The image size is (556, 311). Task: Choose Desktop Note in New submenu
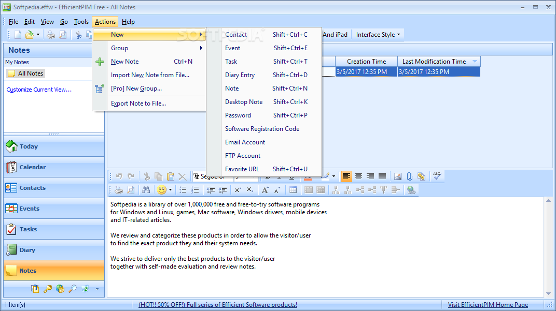(265, 102)
